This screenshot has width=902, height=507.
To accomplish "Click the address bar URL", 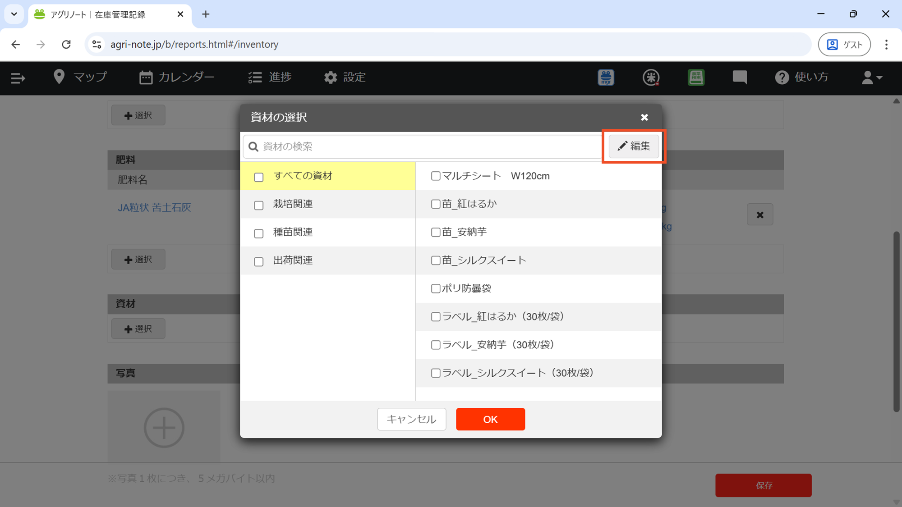I will tap(194, 44).
